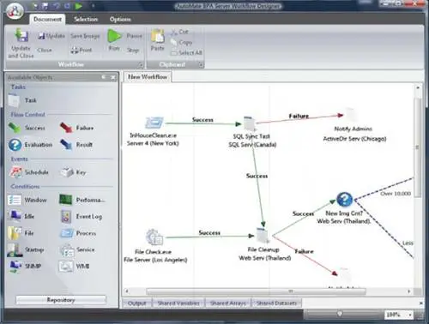The width and height of the screenshot is (429, 324).
Task: Open the Options ribbon tab
Action: click(120, 19)
